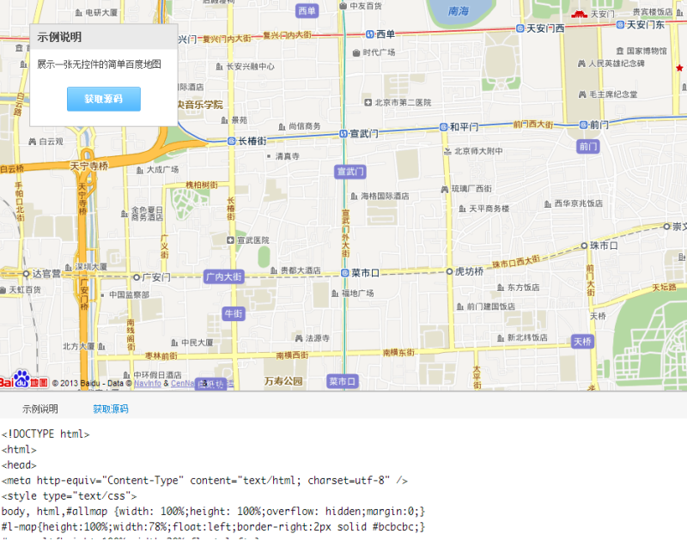The height and width of the screenshot is (540, 687).
Task: Open the 获取源码 tab below the map
Action: (x=111, y=409)
